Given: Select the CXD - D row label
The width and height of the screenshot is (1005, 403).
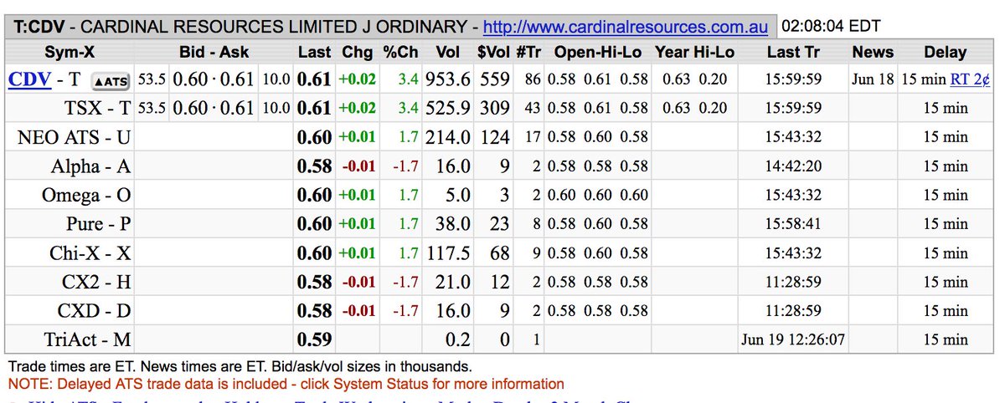Looking at the screenshot, I should coord(94,311).
